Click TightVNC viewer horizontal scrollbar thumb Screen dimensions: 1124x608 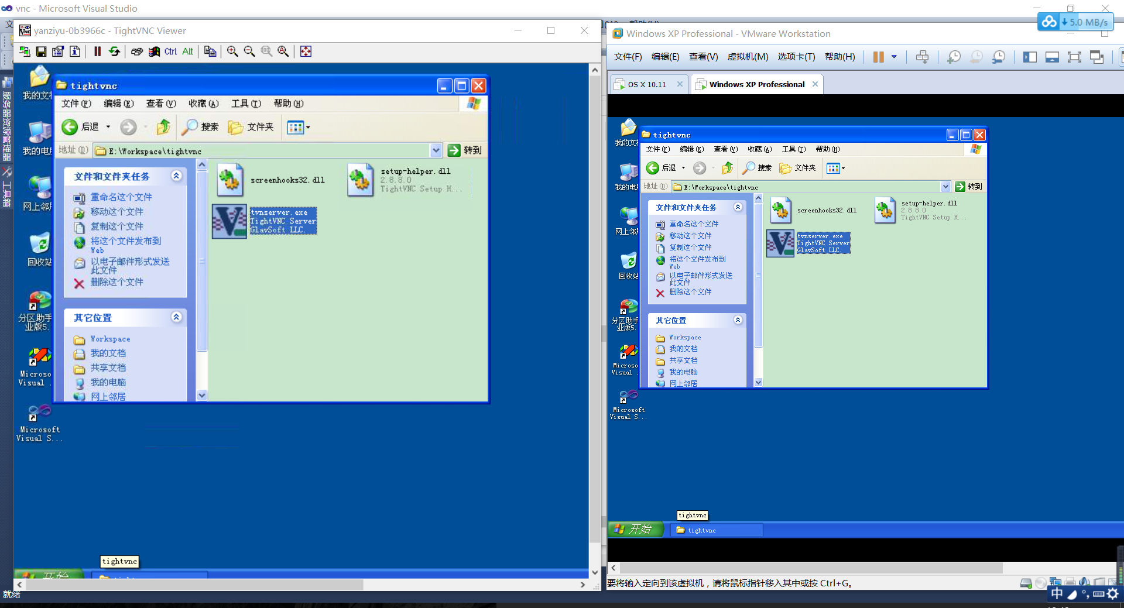pos(194,585)
